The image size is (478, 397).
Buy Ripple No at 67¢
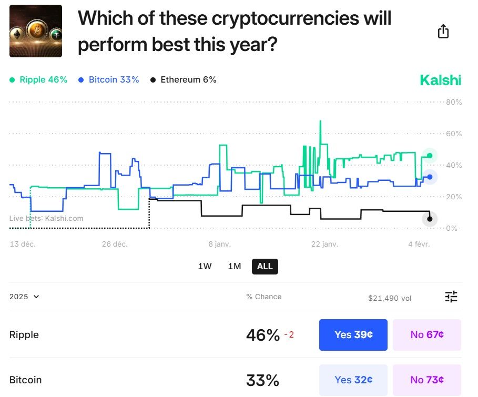[x=427, y=335]
